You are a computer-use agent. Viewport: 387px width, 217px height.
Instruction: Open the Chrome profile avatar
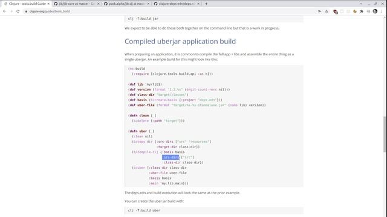point(375,11)
